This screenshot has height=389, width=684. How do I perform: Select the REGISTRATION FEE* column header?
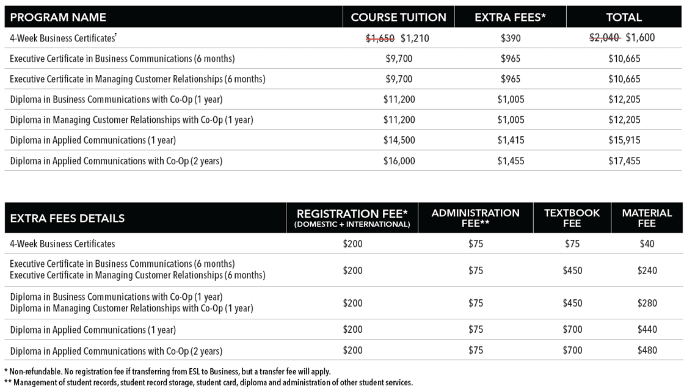(x=352, y=218)
